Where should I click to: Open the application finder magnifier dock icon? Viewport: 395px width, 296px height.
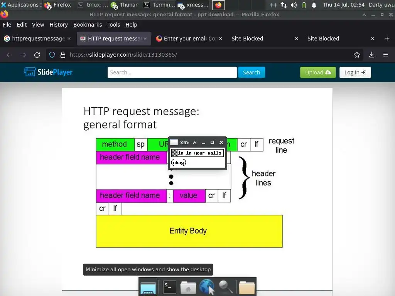225,287
